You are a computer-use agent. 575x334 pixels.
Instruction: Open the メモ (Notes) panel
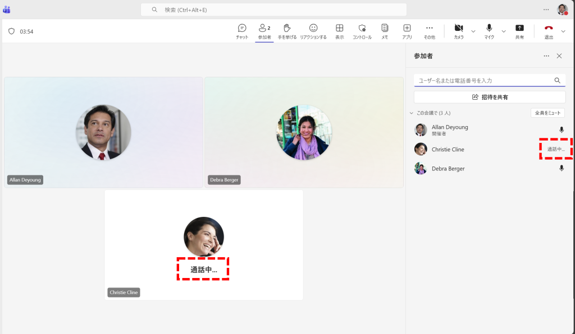pos(385,31)
